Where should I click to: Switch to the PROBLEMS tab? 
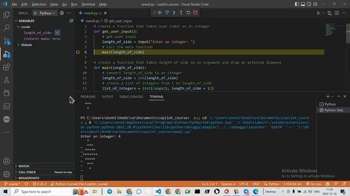(87, 97)
